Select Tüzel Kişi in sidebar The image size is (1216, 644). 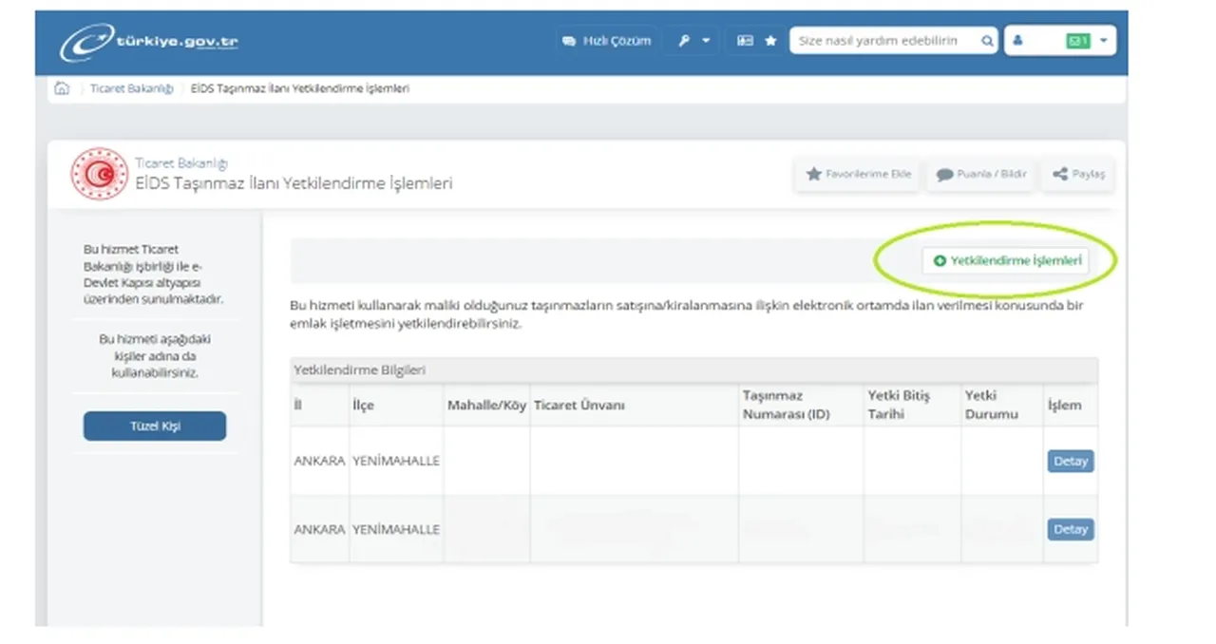click(155, 426)
